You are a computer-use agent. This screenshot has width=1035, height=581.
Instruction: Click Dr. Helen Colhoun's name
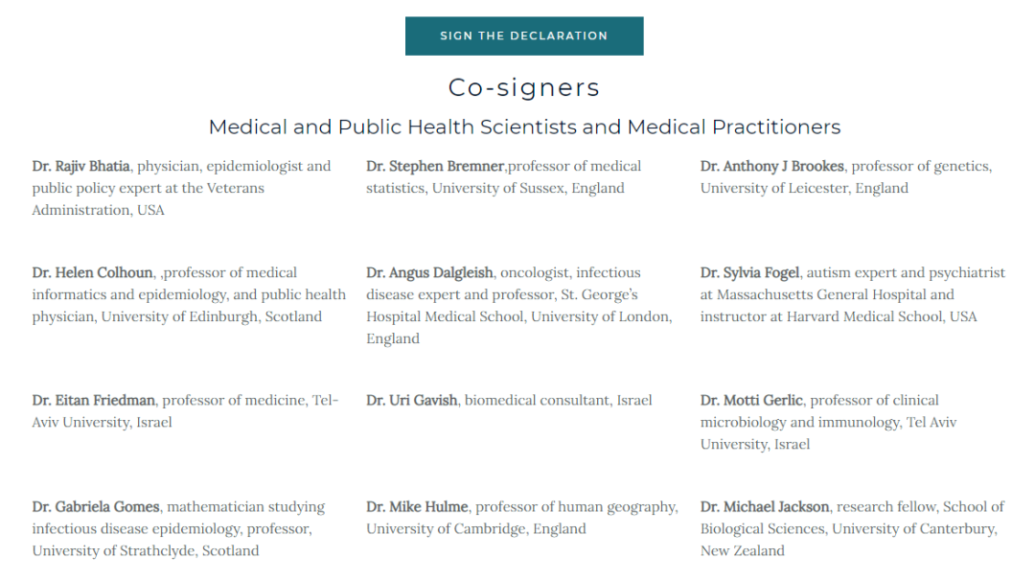click(91, 272)
